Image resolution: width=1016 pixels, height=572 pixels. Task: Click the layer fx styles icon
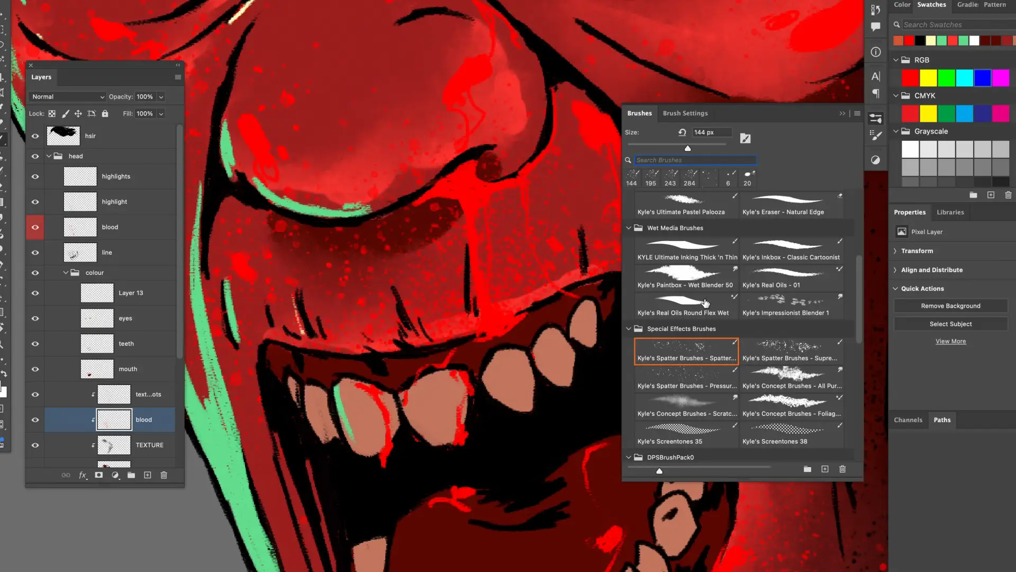(x=83, y=475)
